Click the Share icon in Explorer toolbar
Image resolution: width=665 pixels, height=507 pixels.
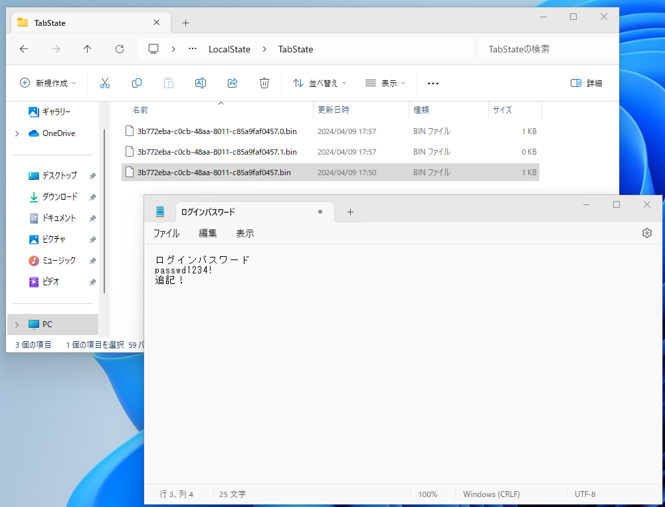pos(233,83)
